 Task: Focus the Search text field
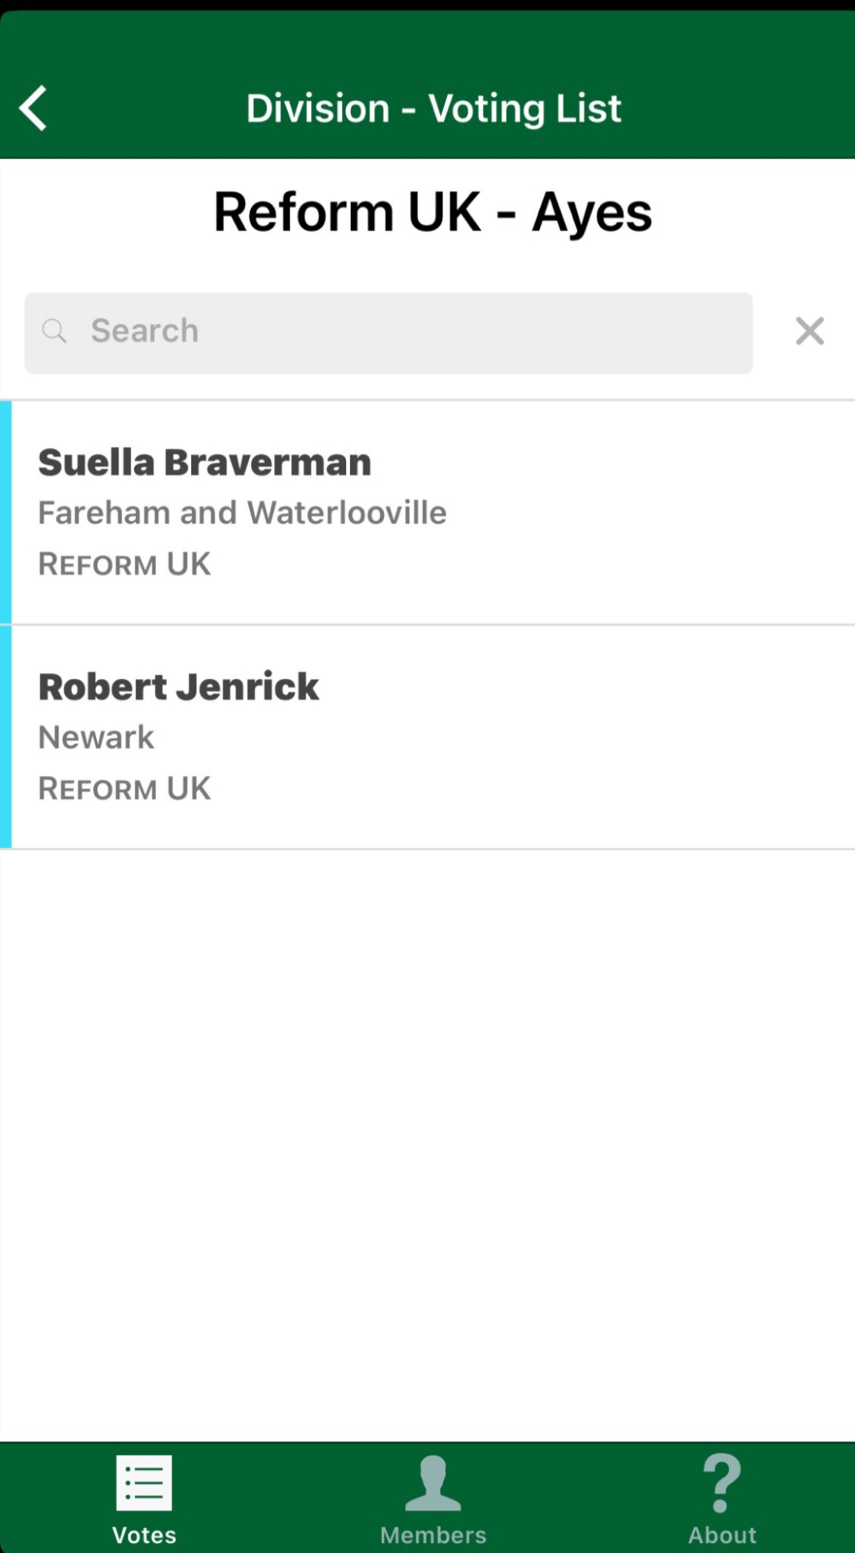[x=403, y=332]
